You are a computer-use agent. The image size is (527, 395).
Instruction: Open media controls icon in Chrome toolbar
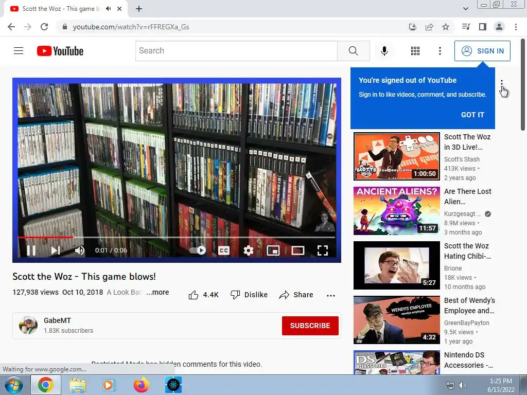(x=466, y=27)
